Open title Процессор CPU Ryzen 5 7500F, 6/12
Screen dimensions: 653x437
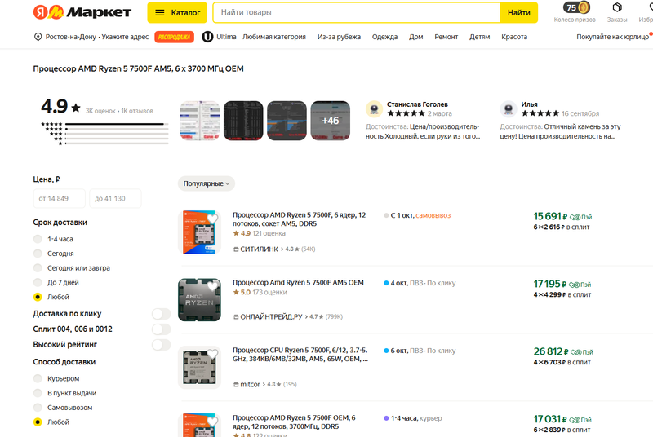(300, 355)
